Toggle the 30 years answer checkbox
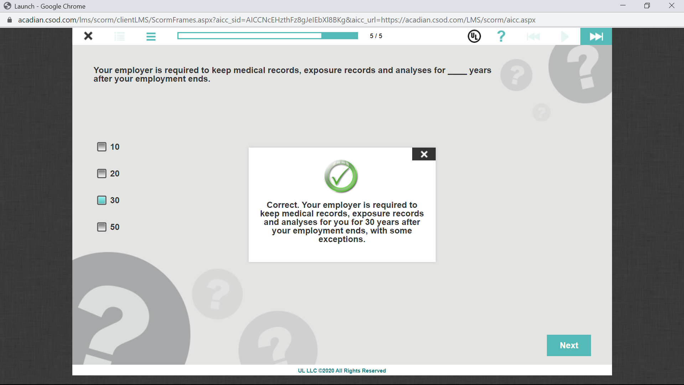The image size is (684, 385). [x=102, y=200]
